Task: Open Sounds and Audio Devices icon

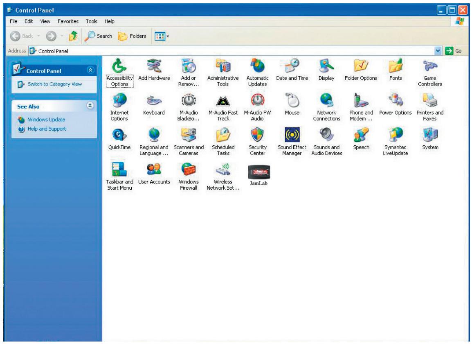Action: [327, 135]
